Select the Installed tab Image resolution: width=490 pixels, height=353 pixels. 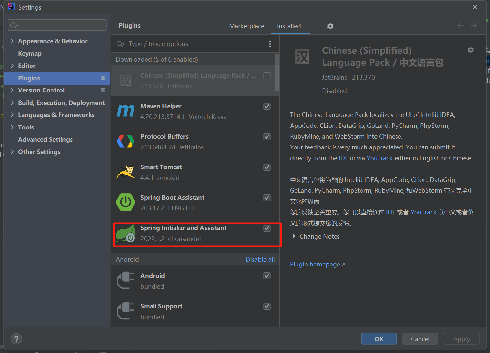[x=289, y=26]
